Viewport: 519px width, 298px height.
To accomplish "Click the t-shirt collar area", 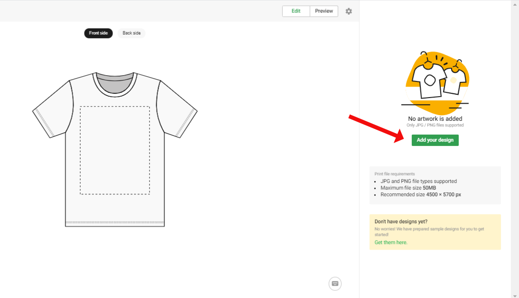I will pos(115,84).
